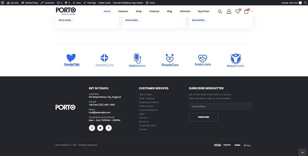
Task: Open the New content admin menu
Action: click(x=77, y=3)
